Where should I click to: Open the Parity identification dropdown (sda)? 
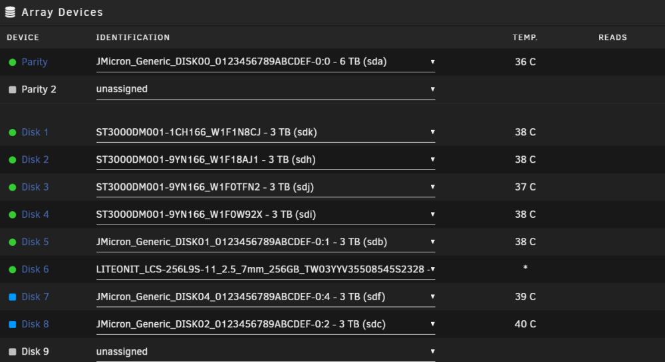pos(265,62)
